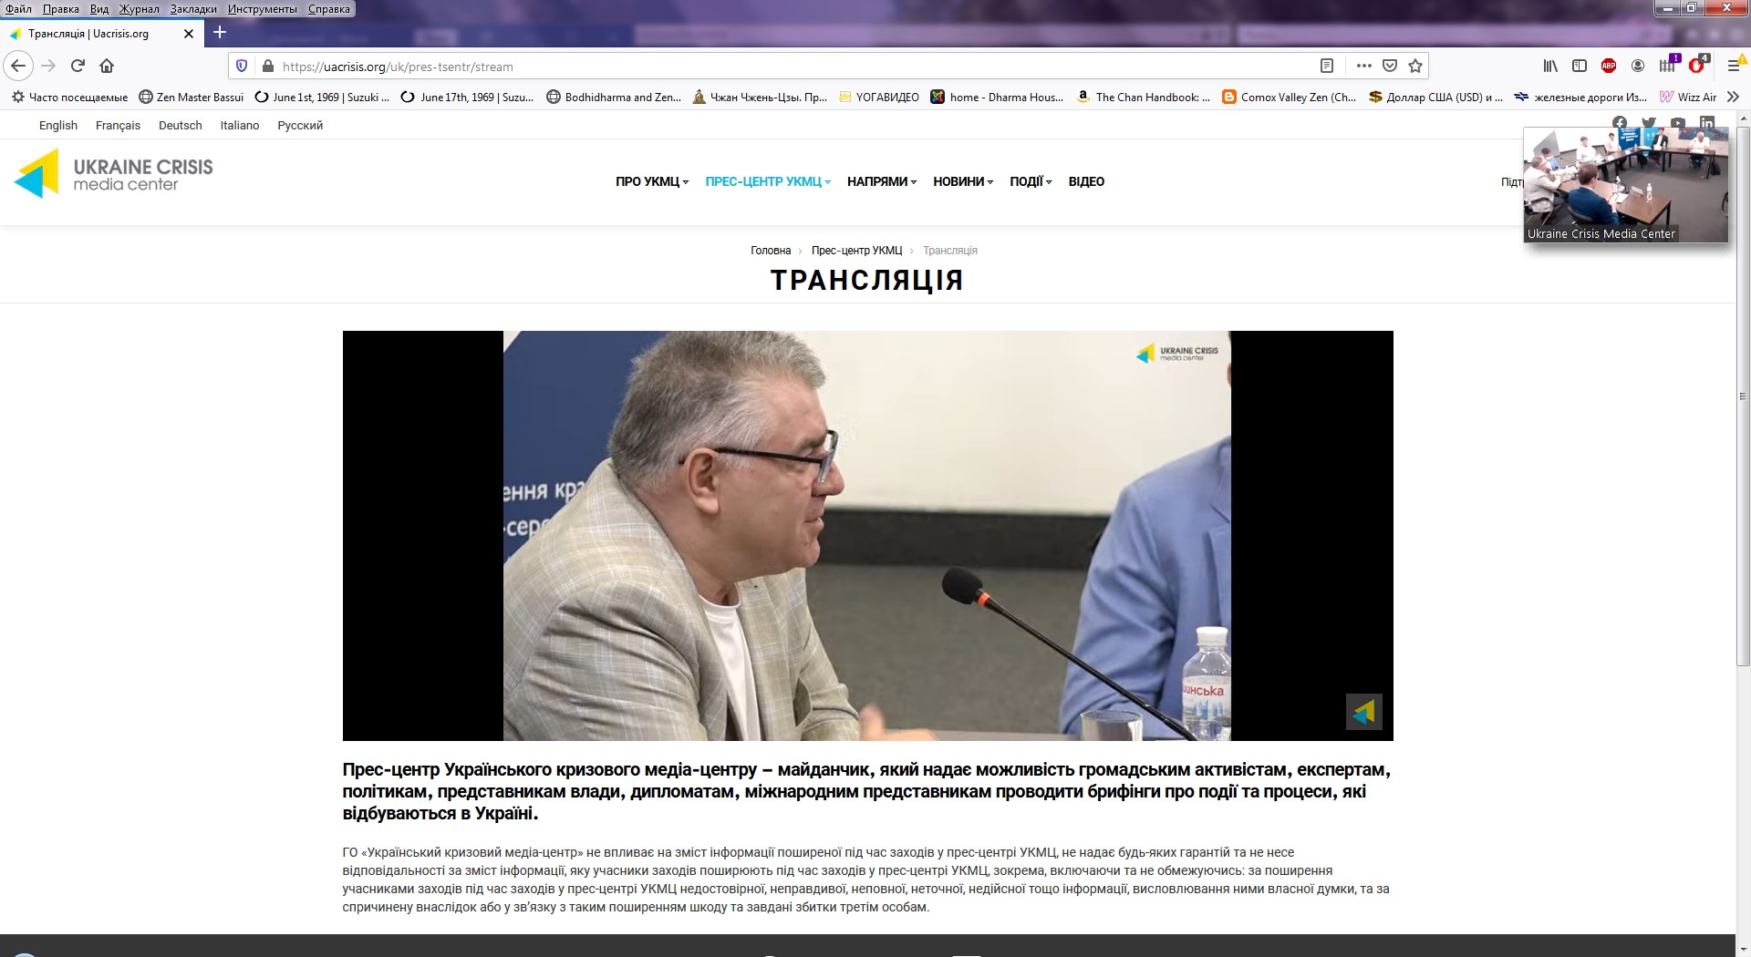The width and height of the screenshot is (1751, 957).
Task: Open the Правка menu
Action: click(x=60, y=8)
